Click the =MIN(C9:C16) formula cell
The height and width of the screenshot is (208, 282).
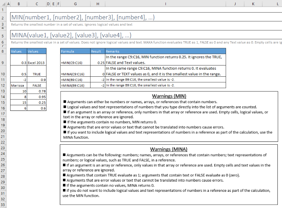point(75,60)
